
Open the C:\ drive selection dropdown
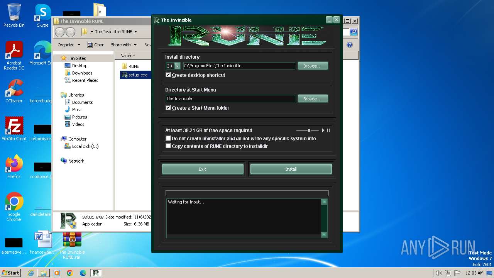click(x=177, y=66)
